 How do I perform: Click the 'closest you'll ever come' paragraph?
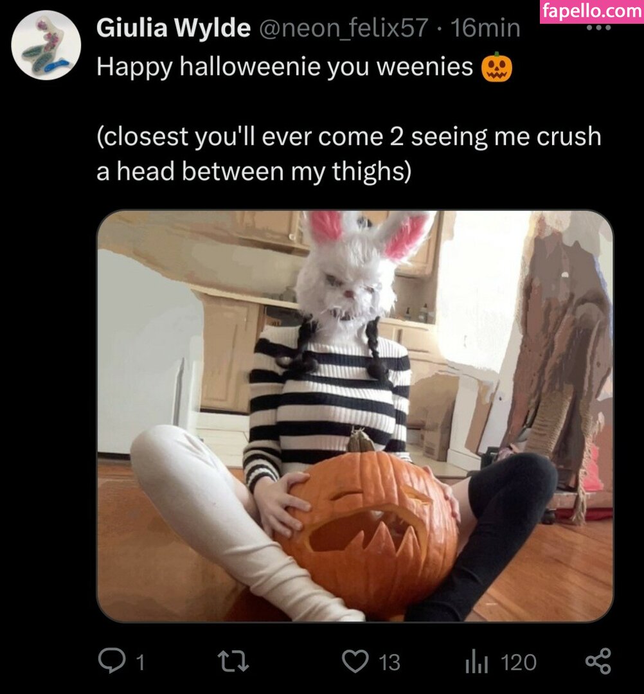tap(349, 154)
